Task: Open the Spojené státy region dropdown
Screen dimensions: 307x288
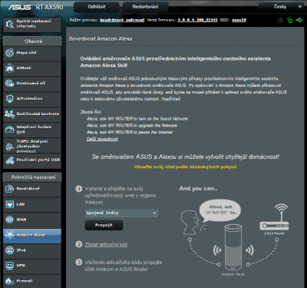Action: [x=121, y=213]
